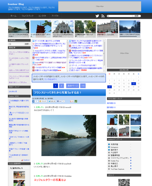
Task: Open the post title フランスいってきたから写真うpするお！
Action: (57, 93)
